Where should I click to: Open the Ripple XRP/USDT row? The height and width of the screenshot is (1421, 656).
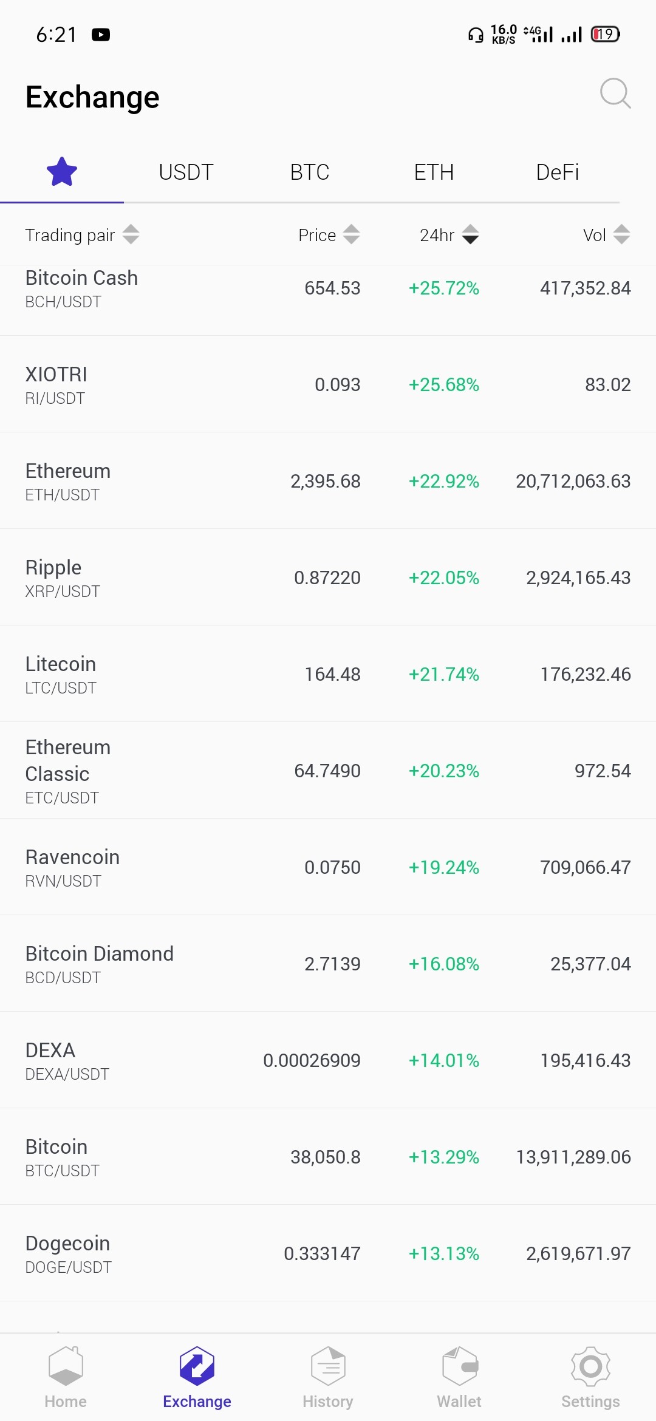pyautogui.click(x=328, y=578)
